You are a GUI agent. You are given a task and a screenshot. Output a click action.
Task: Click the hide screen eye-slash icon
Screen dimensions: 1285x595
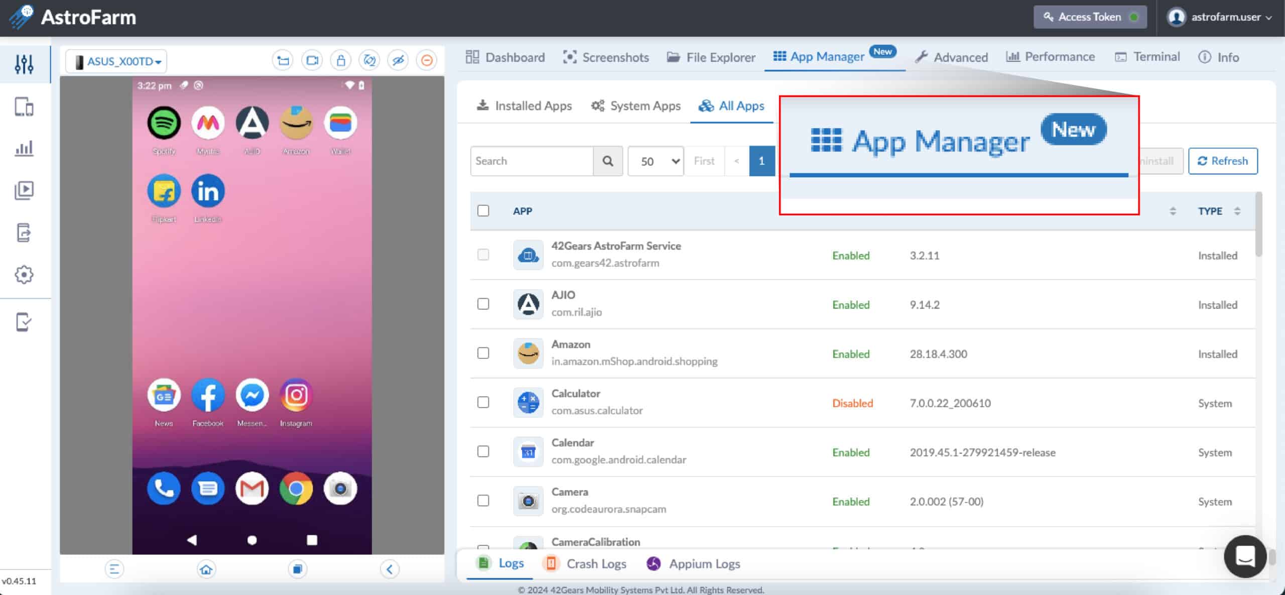point(398,61)
